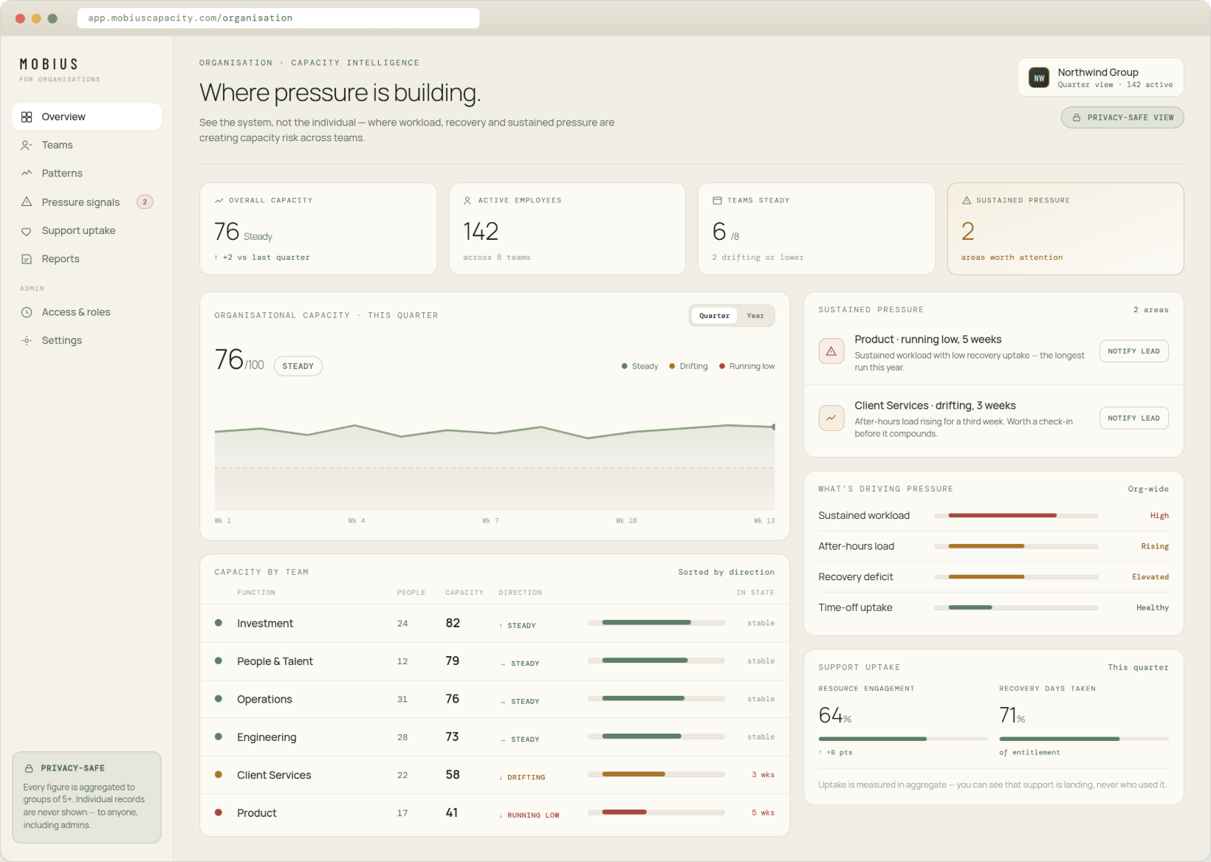Click the STEADY status pill beside 76/100

(x=298, y=366)
